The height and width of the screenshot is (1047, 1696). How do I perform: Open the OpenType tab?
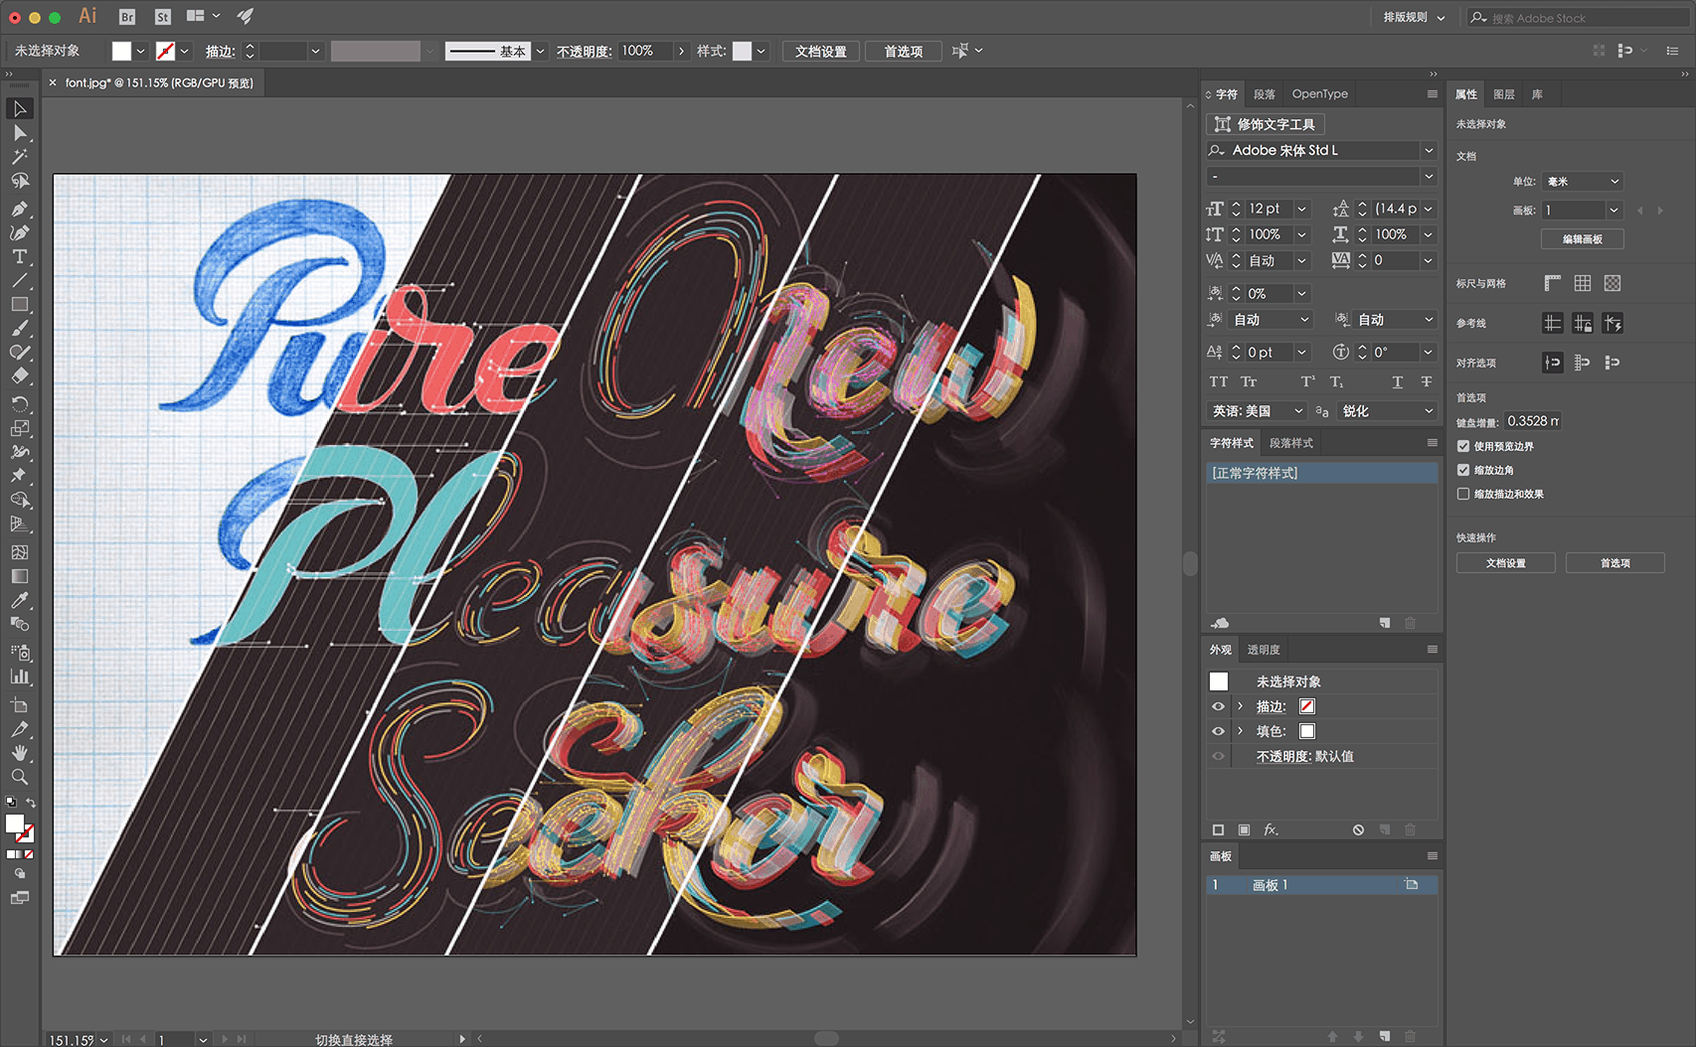1319,94
